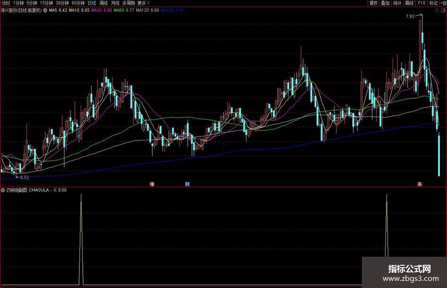Click the stock name title (日线 前复权)
This screenshot has height=288, width=447.
[21, 10]
